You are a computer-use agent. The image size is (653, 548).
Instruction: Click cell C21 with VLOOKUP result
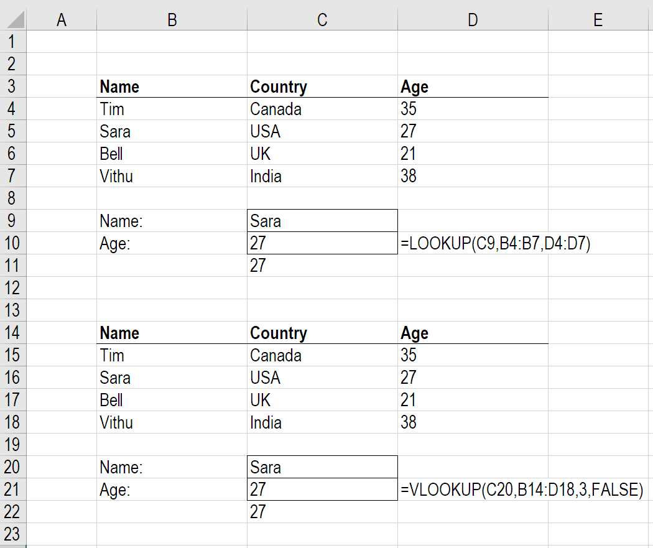[x=322, y=490]
